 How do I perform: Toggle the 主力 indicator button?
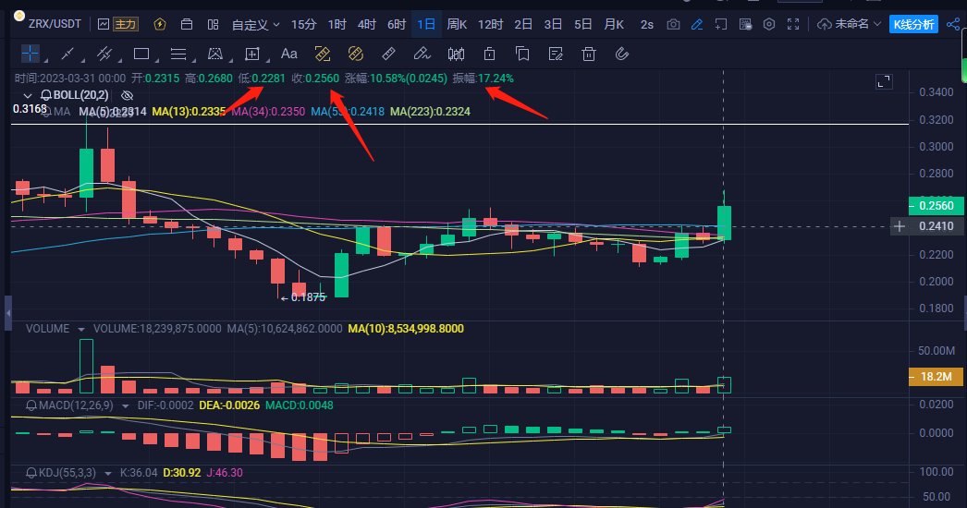point(125,24)
